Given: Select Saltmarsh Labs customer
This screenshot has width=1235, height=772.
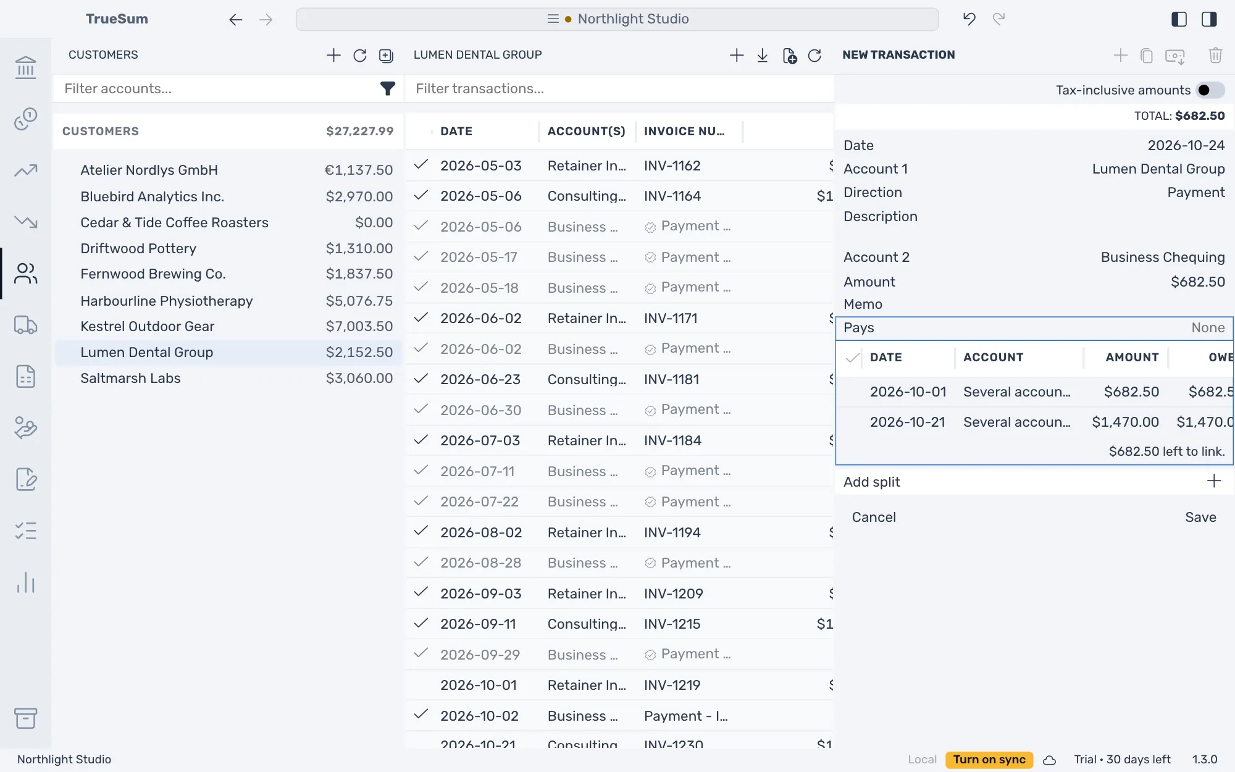Looking at the screenshot, I should pyautogui.click(x=228, y=379).
